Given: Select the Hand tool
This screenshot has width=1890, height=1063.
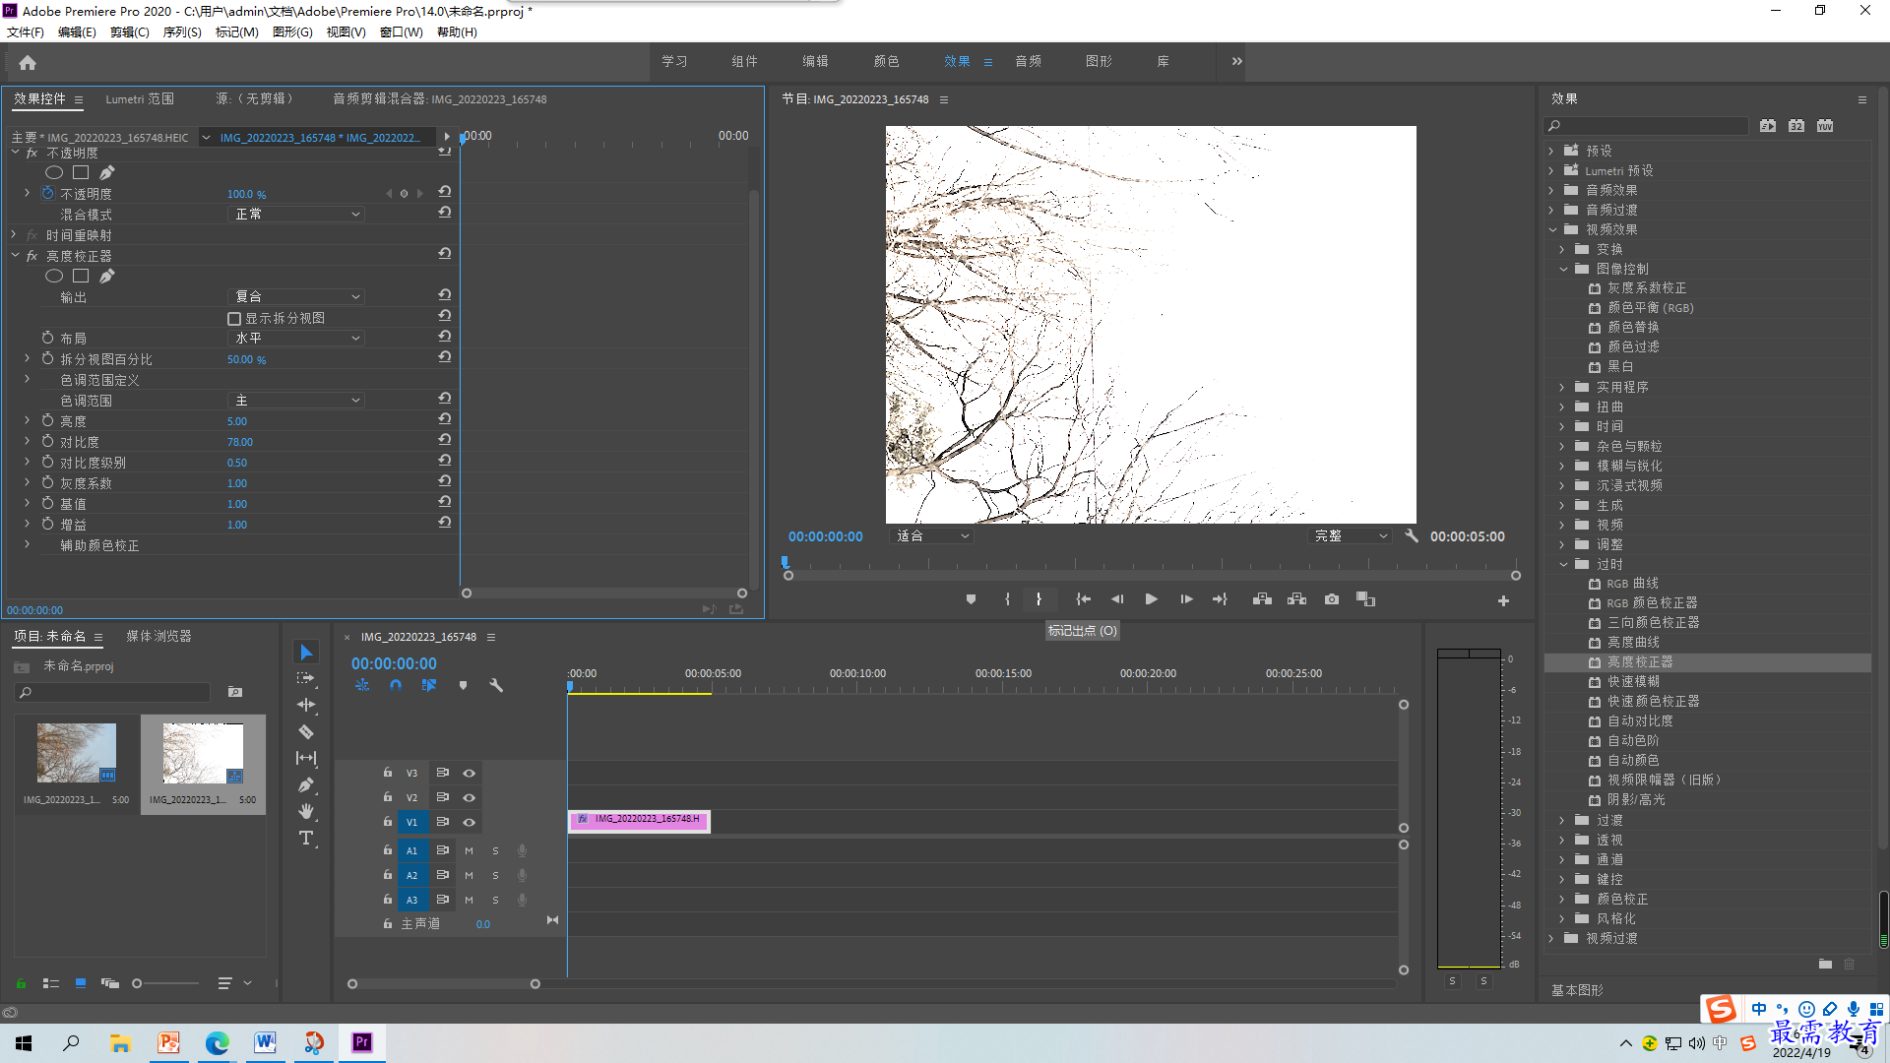Looking at the screenshot, I should (x=306, y=811).
